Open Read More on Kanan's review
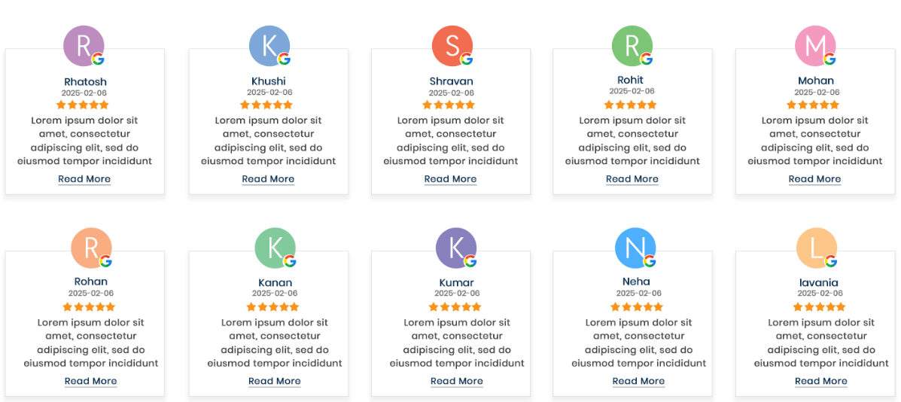 click(x=275, y=381)
